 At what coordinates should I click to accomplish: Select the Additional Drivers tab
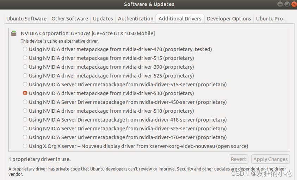coord(180,19)
